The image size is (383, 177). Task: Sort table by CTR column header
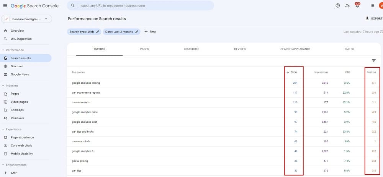click(347, 72)
